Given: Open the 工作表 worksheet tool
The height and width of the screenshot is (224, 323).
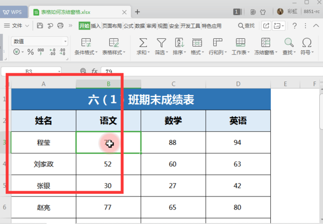Looking at the screenshot, I should 241,46.
